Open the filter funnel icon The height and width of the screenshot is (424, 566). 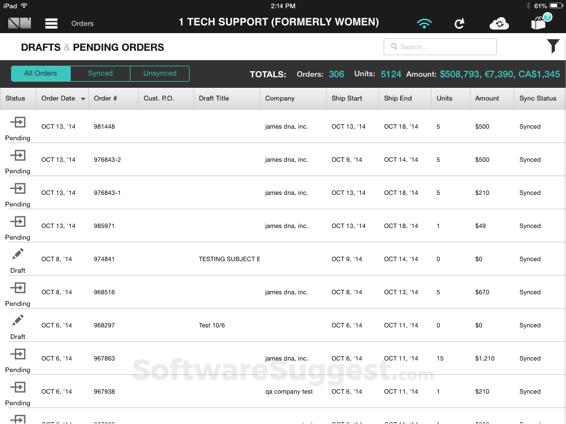pos(553,46)
